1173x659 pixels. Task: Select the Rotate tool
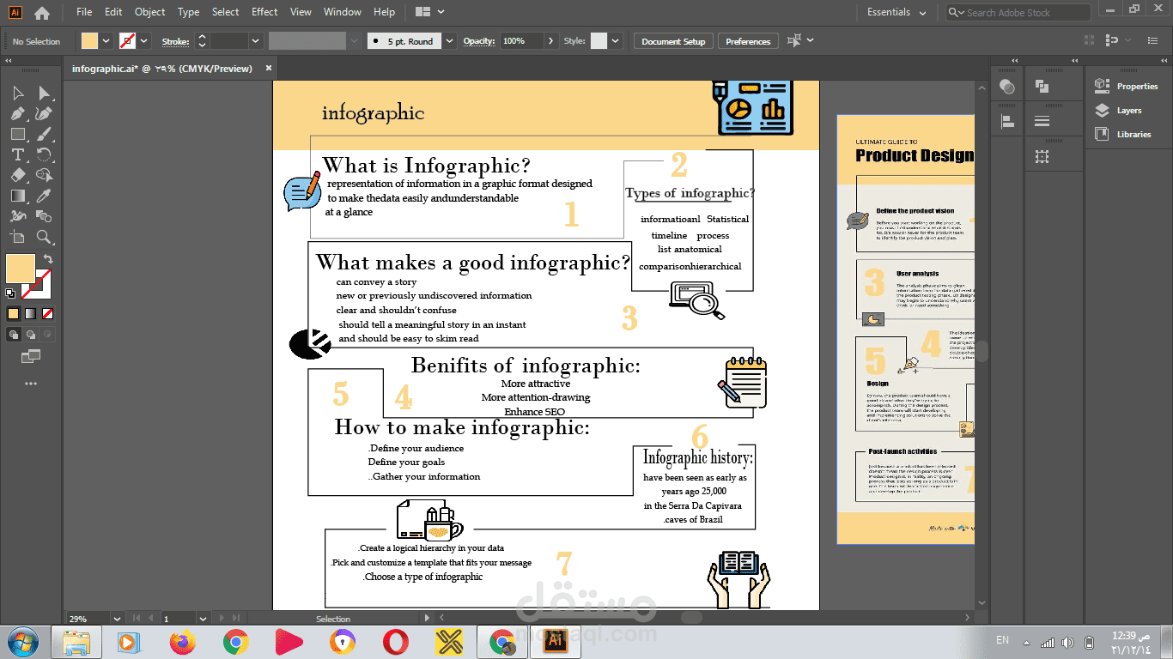click(44, 154)
